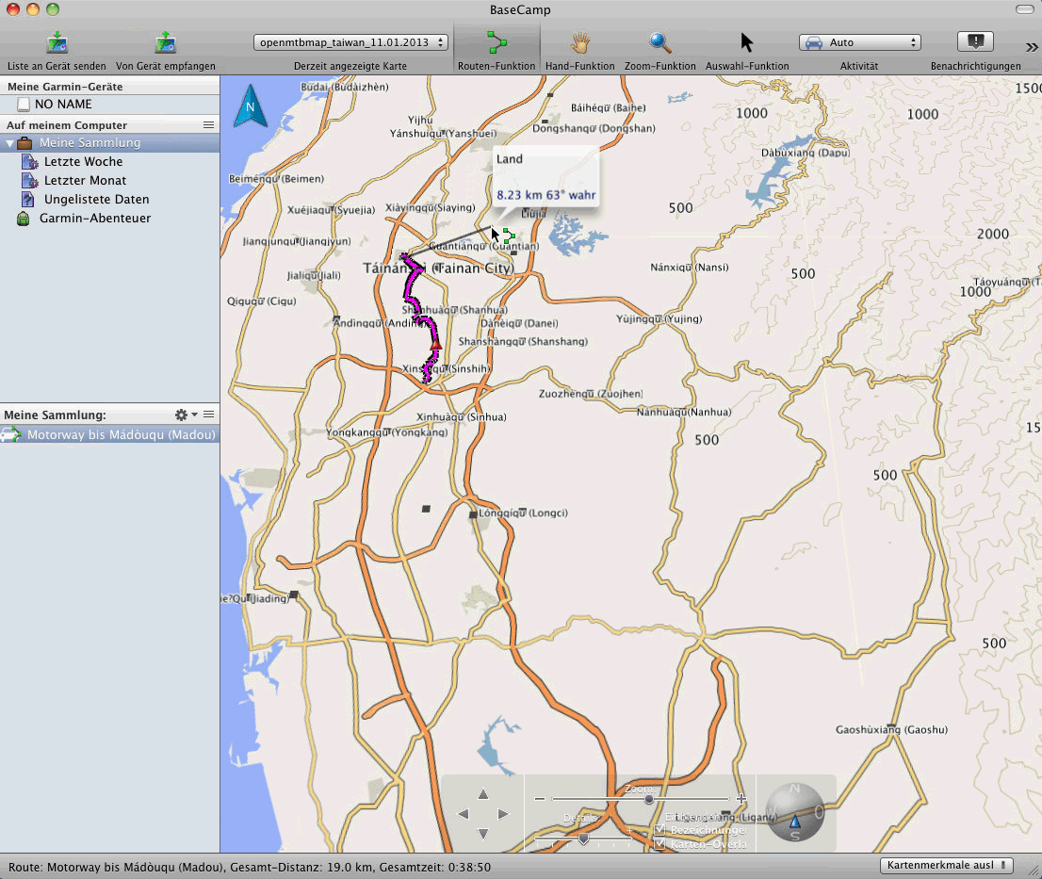Open the Auto activity dropdown

[860, 42]
